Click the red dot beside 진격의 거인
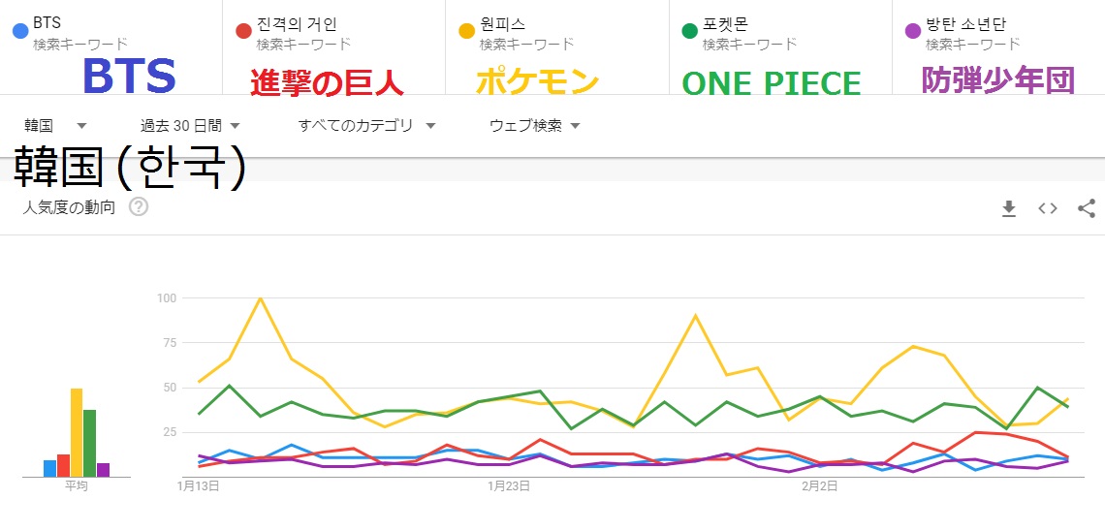This screenshot has height=531, width=1105. point(244,31)
